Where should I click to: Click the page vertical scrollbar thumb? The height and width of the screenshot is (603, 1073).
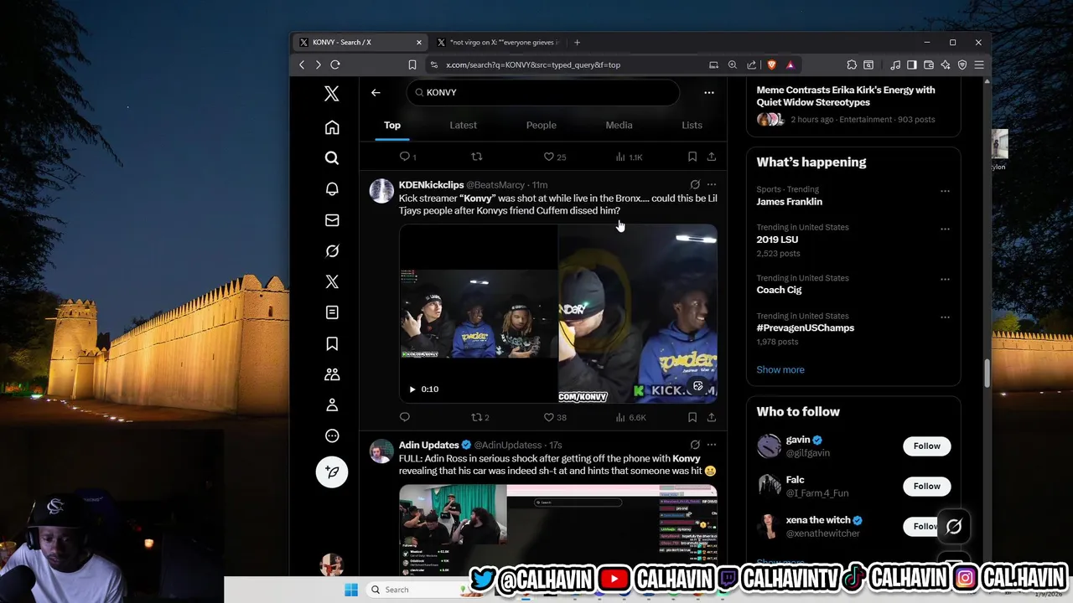pyautogui.click(x=986, y=374)
